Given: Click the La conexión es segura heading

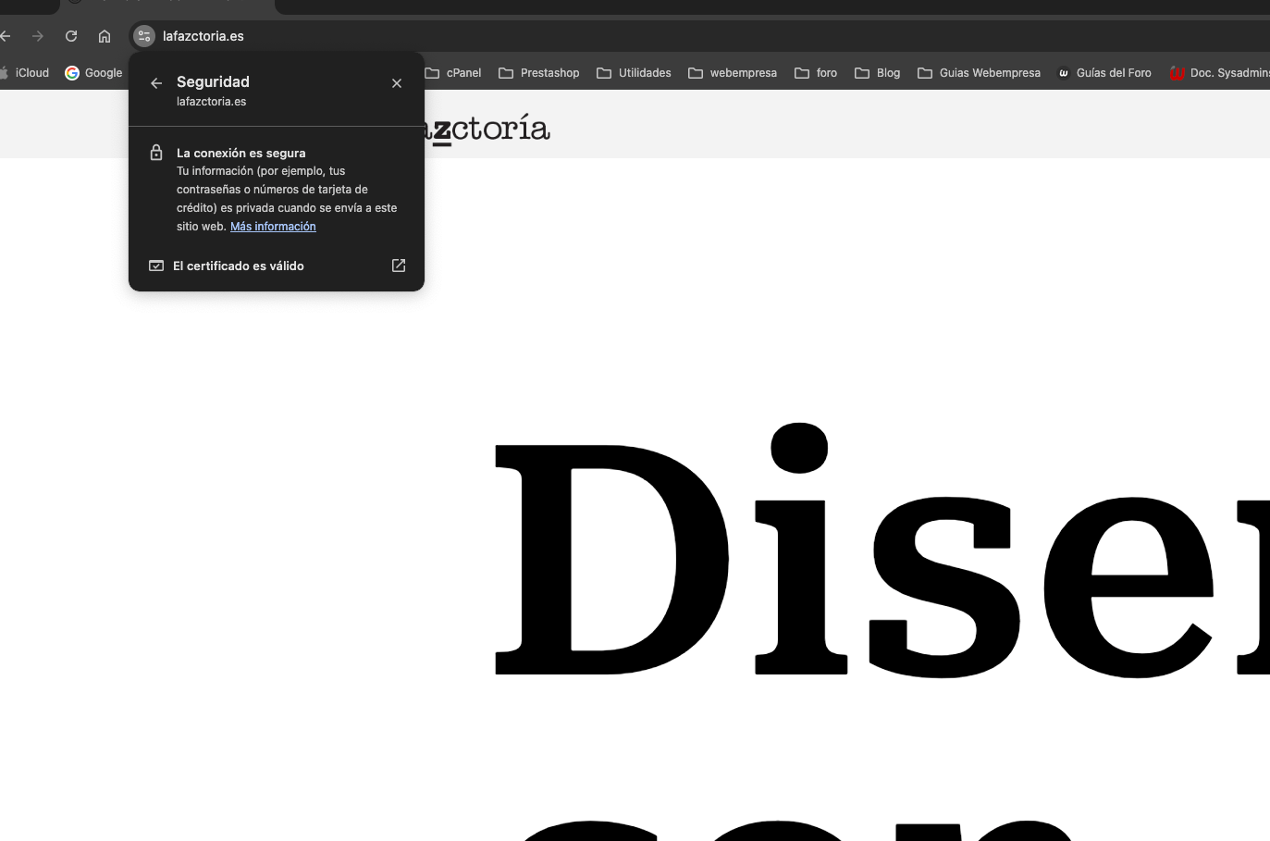Looking at the screenshot, I should pos(241,153).
